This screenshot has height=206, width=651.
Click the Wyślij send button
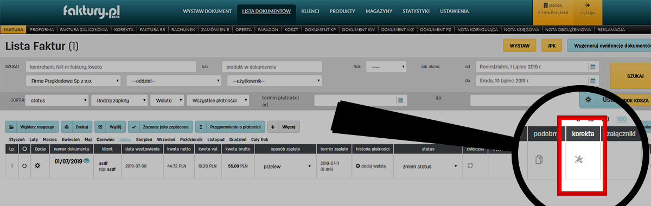(110, 127)
